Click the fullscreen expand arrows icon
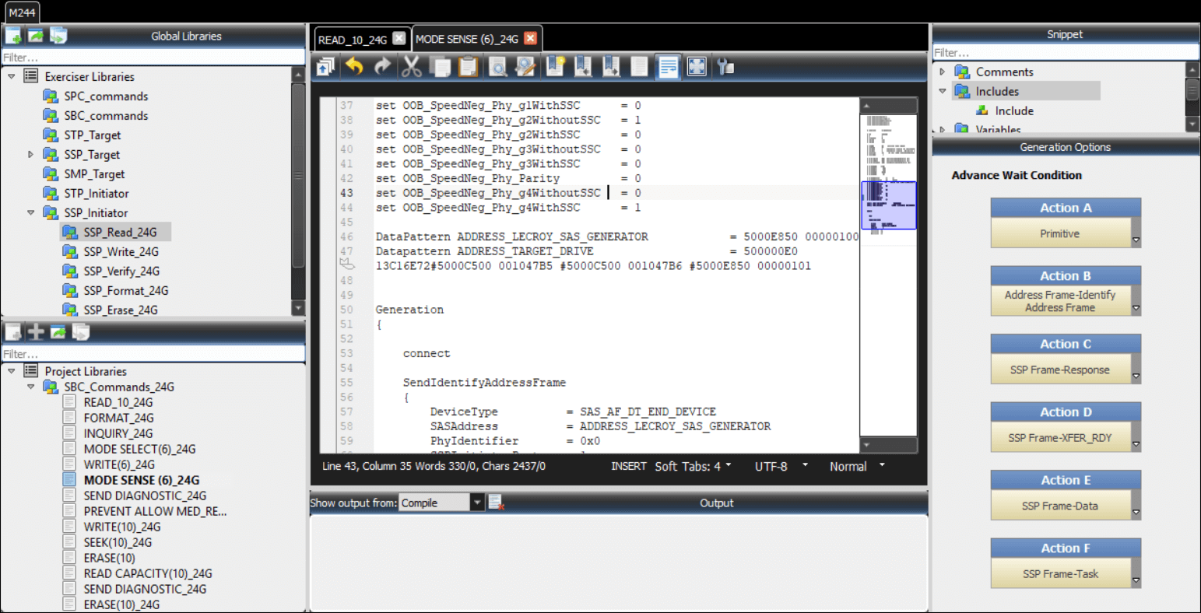This screenshot has width=1201, height=613. click(697, 67)
